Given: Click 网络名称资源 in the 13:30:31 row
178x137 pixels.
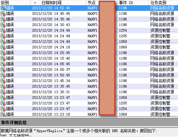Looking at the screenshot, I should pyautogui.click(x=162, y=92).
